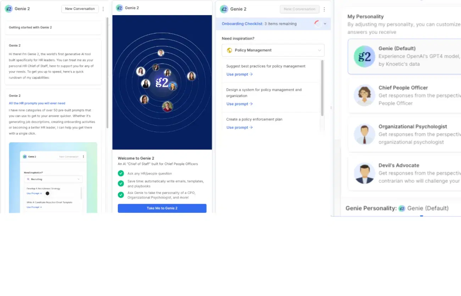Click the Getting started panel vertical scrollbar
The width and height of the screenshot is (461, 296).
107,73
